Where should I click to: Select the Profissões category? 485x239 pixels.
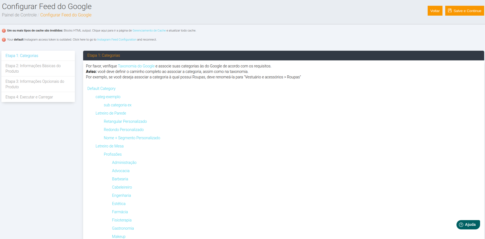pos(112,154)
